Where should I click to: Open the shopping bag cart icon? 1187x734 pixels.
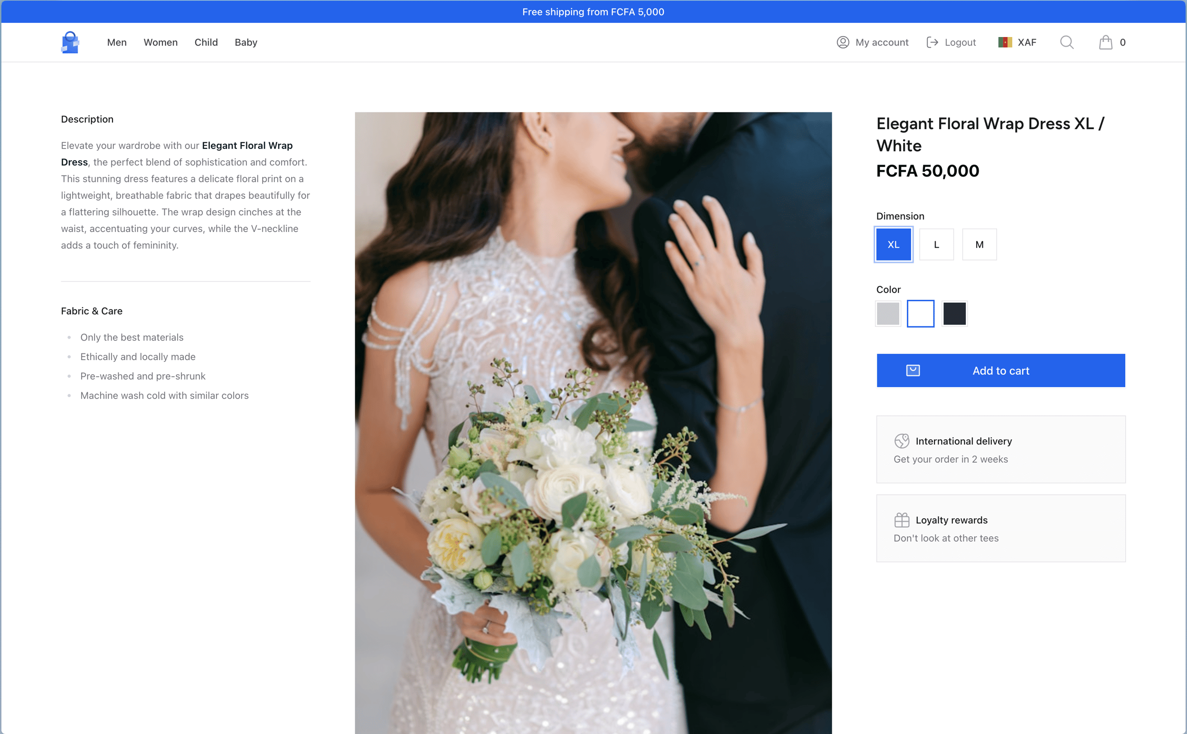[1105, 42]
